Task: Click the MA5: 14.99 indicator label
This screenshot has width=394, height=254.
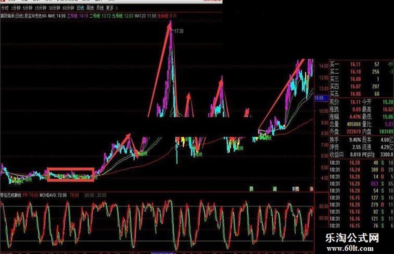Action: click(57, 16)
